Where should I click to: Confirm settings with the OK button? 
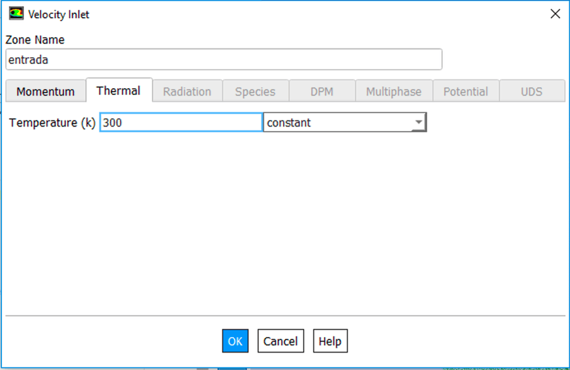235,341
